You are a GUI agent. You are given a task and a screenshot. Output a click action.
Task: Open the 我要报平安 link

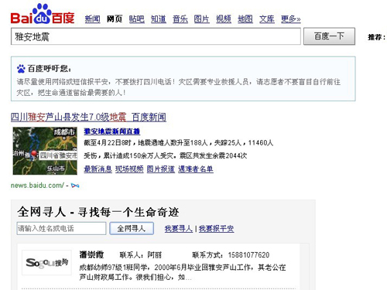216,229
